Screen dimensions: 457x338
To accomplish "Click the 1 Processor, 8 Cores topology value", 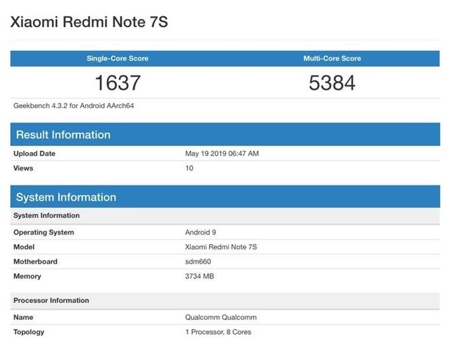I will coord(219,332).
